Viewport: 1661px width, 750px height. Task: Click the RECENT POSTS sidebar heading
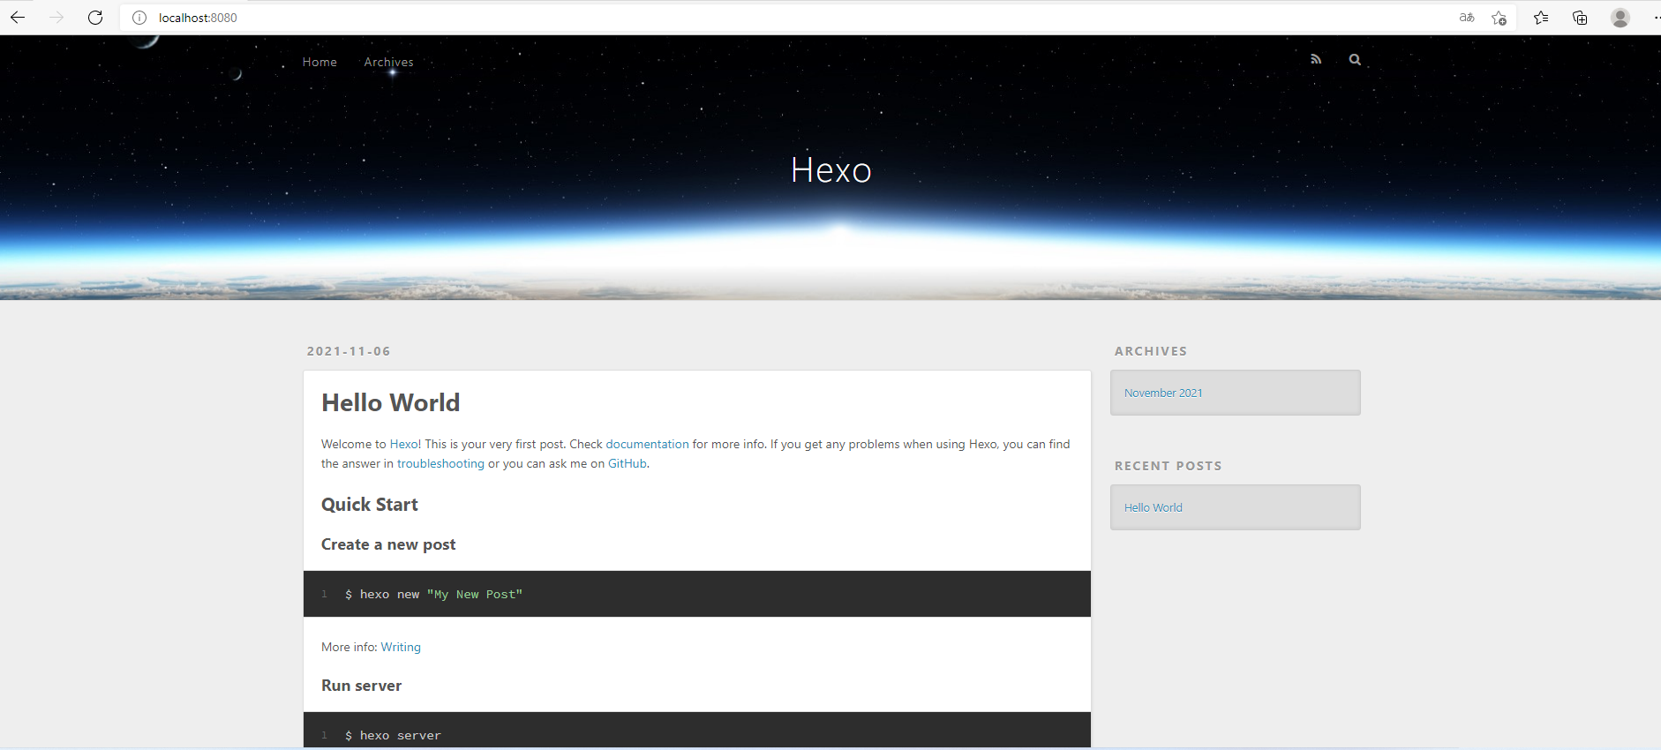(1169, 466)
